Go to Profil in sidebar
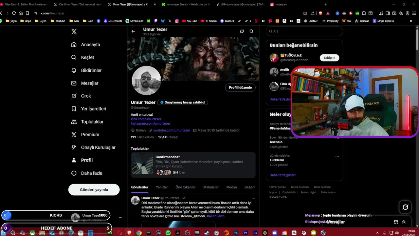419x236 pixels. point(82,160)
